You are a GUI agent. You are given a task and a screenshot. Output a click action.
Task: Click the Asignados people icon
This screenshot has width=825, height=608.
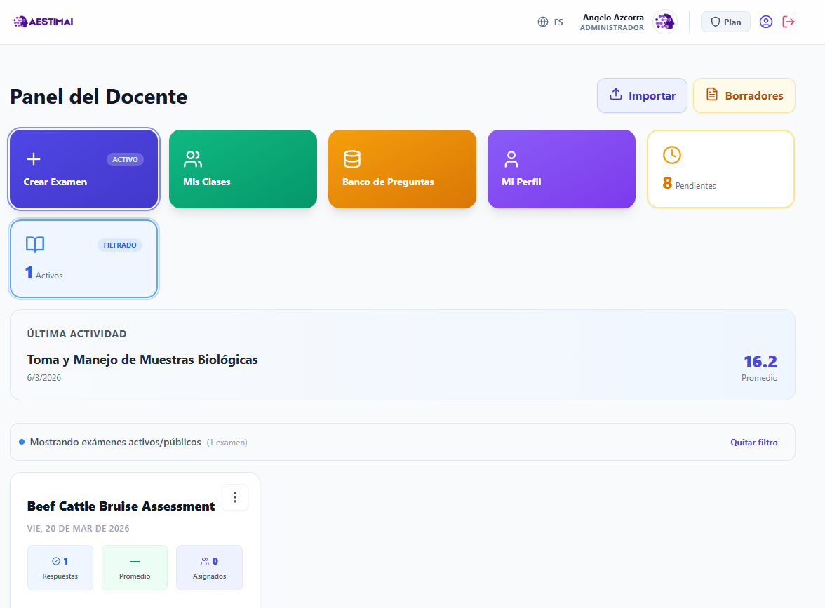[205, 561]
